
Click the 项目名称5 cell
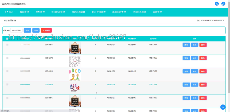[49, 98]
